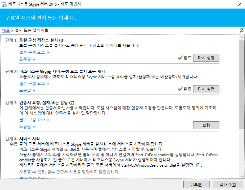Click 다시 실행 button for step 1
The width and height of the screenshot is (245, 190).
(206, 58)
